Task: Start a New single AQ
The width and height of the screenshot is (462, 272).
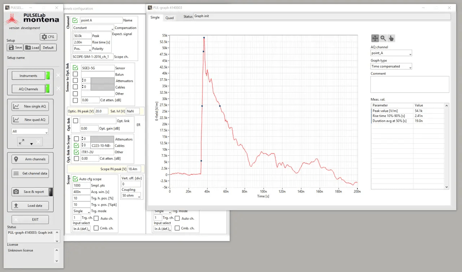Action: pos(30,106)
